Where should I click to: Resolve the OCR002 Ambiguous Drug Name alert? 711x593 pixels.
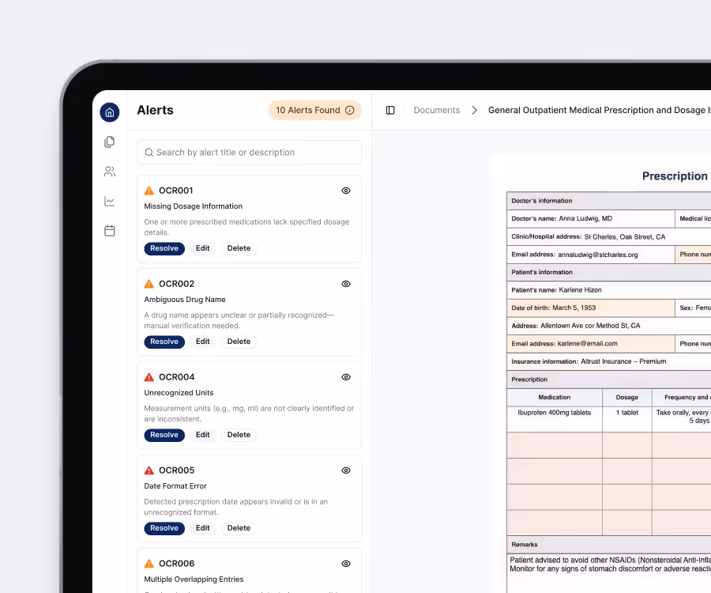pos(164,342)
